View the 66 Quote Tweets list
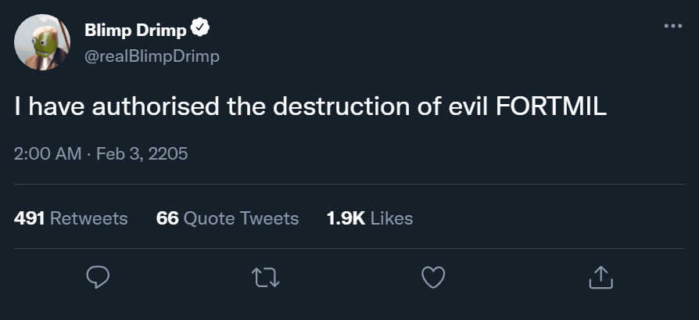Image resolution: width=699 pixels, height=320 pixels. point(228,218)
